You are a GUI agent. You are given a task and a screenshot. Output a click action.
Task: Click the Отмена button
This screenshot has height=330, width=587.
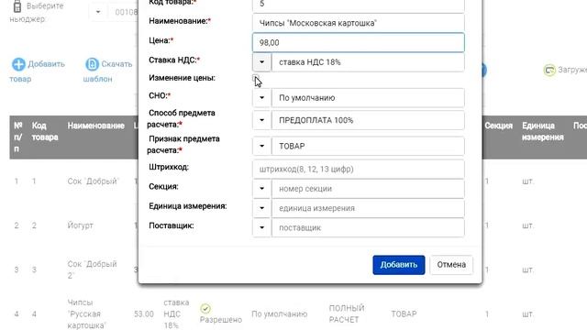tap(451, 265)
